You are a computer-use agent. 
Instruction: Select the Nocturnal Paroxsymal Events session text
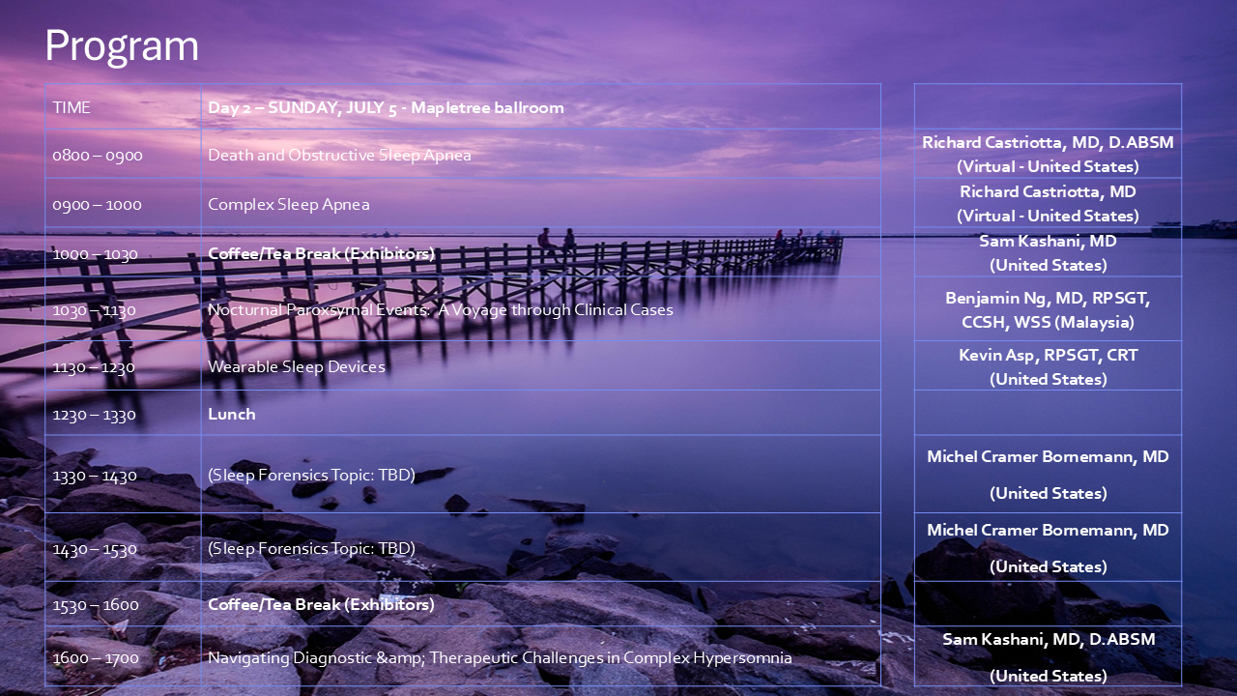click(x=440, y=310)
